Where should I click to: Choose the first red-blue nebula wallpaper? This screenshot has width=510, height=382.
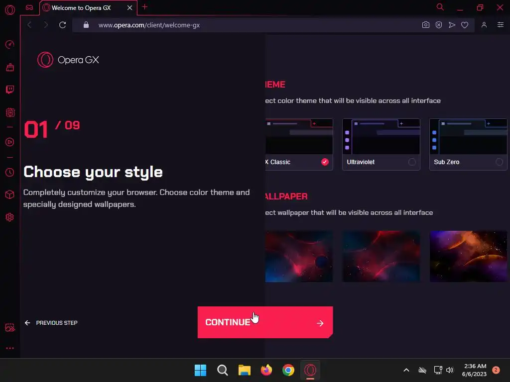pyautogui.click(x=299, y=256)
